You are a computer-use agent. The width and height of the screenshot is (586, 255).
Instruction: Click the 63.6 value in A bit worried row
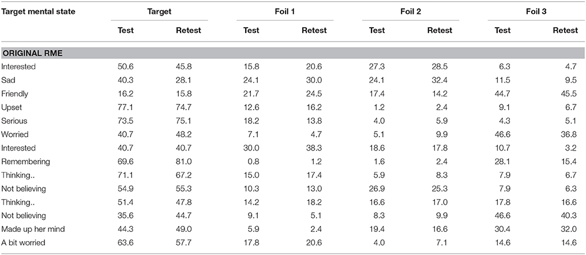click(x=125, y=243)
